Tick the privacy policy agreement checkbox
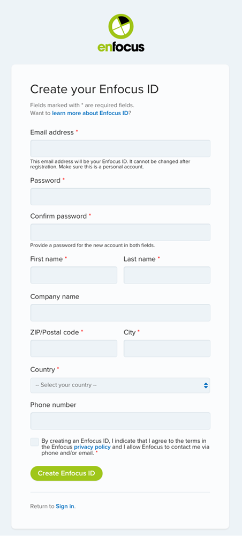 pos(34,442)
